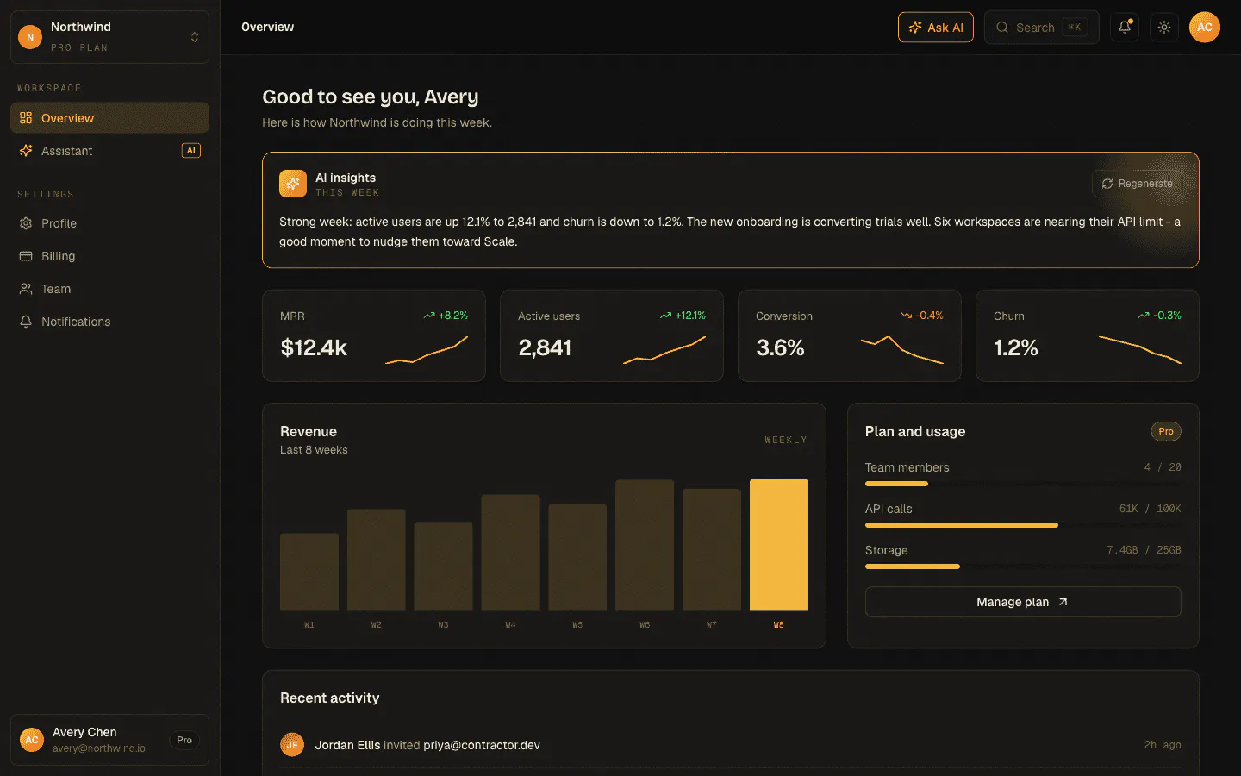Click the Team people icon
1241x776 pixels.
[x=26, y=289]
